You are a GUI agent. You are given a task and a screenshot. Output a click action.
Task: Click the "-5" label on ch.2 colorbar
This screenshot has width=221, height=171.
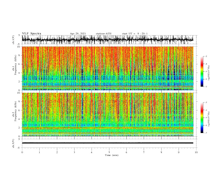point(206,118)
